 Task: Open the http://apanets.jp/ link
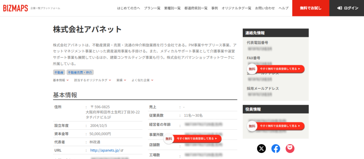coord(105,150)
